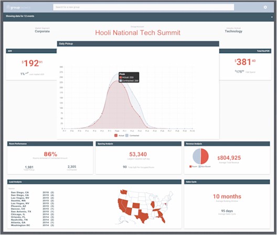Select California on the map
277x235 pixels.
tap(122, 206)
